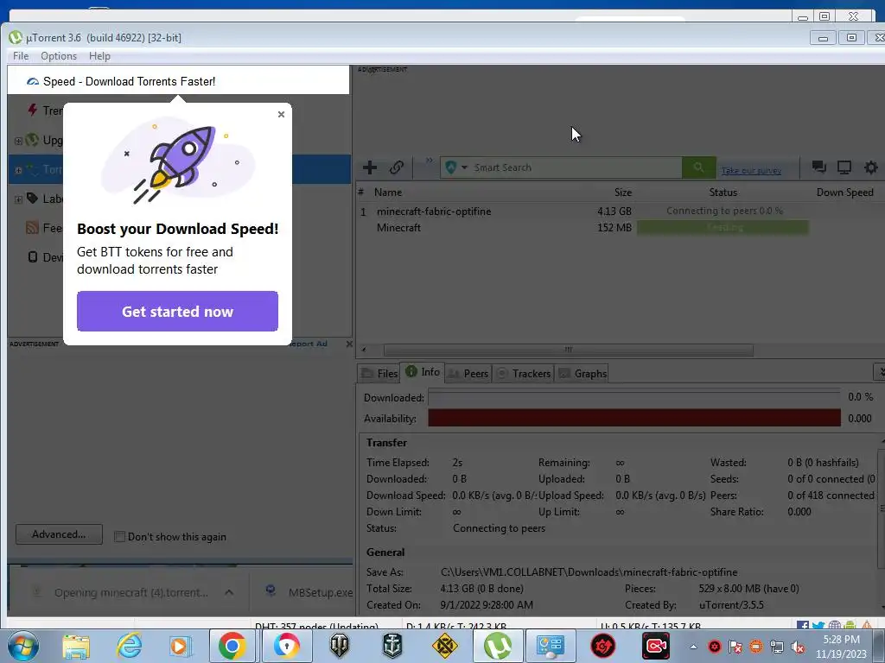Click the taskbar clock showing 5:28 PM
Screen dimensions: 885x663
click(x=841, y=646)
